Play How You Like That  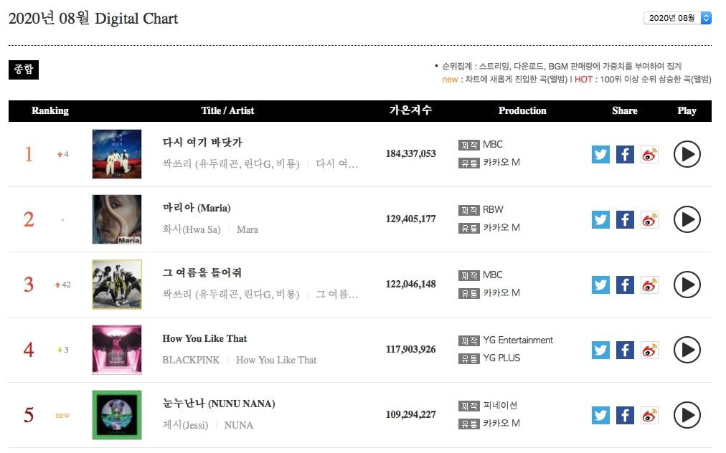tap(687, 350)
